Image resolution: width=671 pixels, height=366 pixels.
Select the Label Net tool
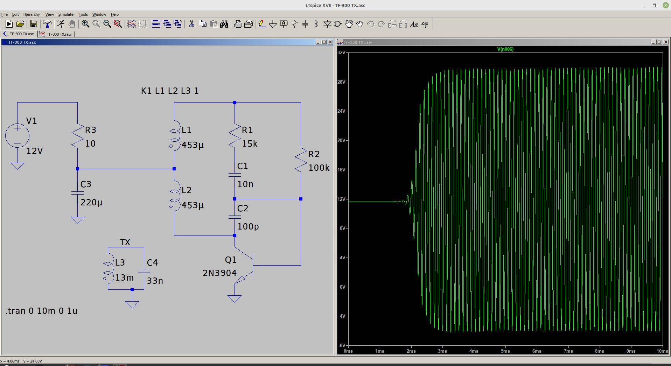(x=284, y=24)
